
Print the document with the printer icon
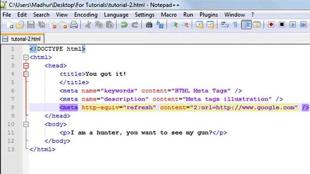pos(74,25)
